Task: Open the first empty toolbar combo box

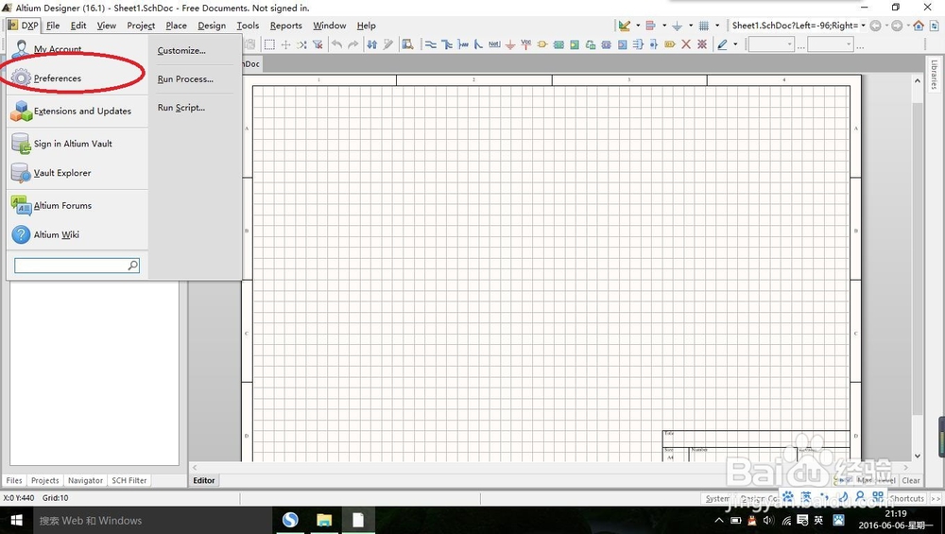Action: (771, 44)
